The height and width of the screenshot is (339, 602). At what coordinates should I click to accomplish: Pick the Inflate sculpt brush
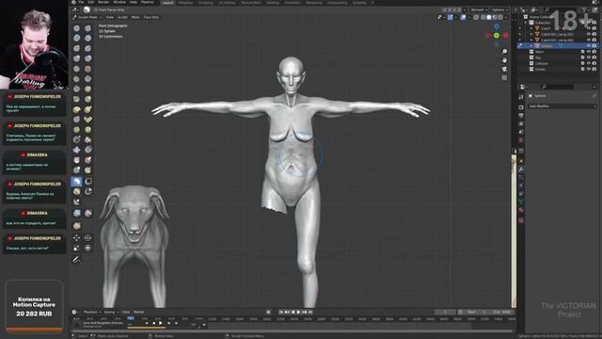pos(76,58)
